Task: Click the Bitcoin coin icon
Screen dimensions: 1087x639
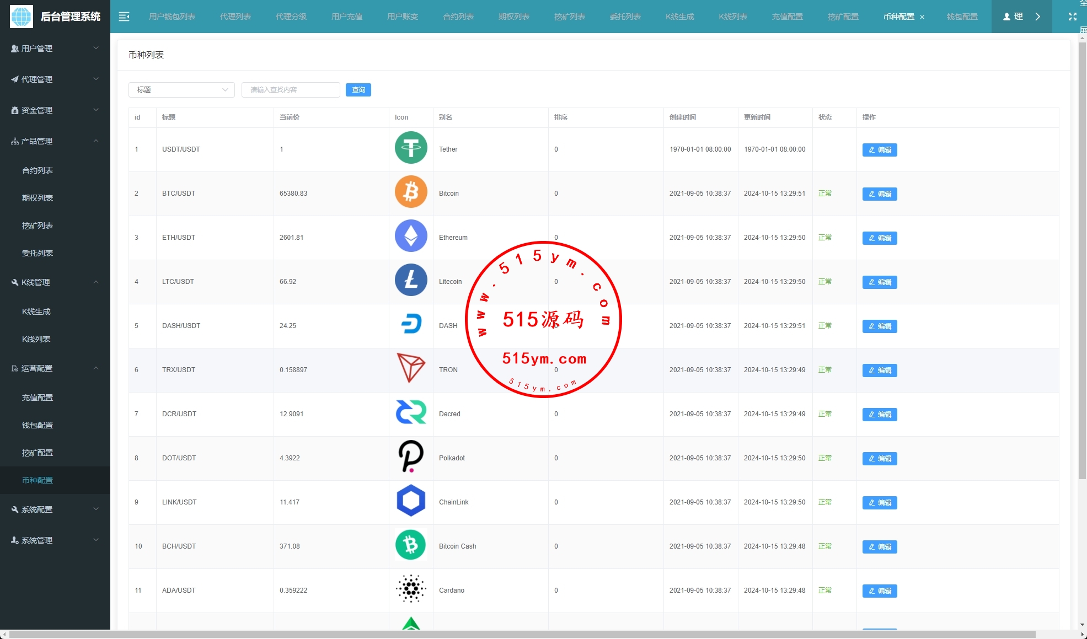Action: pyautogui.click(x=411, y=192)
